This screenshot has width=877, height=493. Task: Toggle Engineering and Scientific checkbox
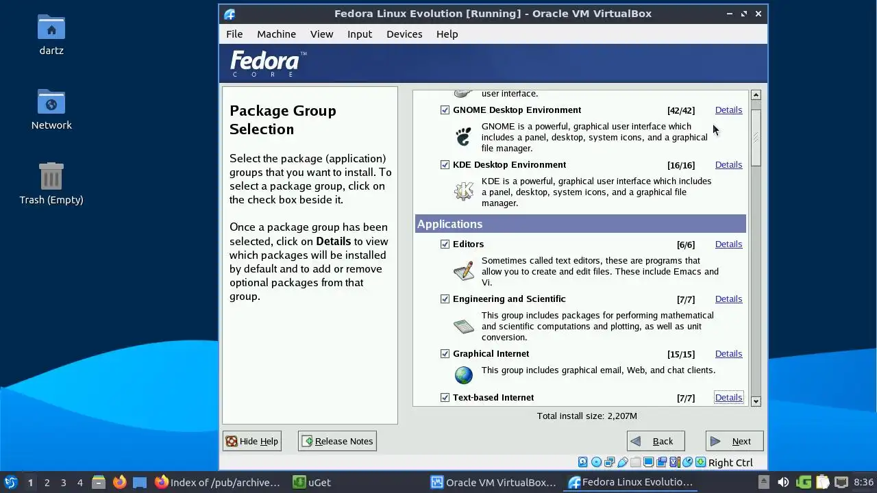[445, 299]
